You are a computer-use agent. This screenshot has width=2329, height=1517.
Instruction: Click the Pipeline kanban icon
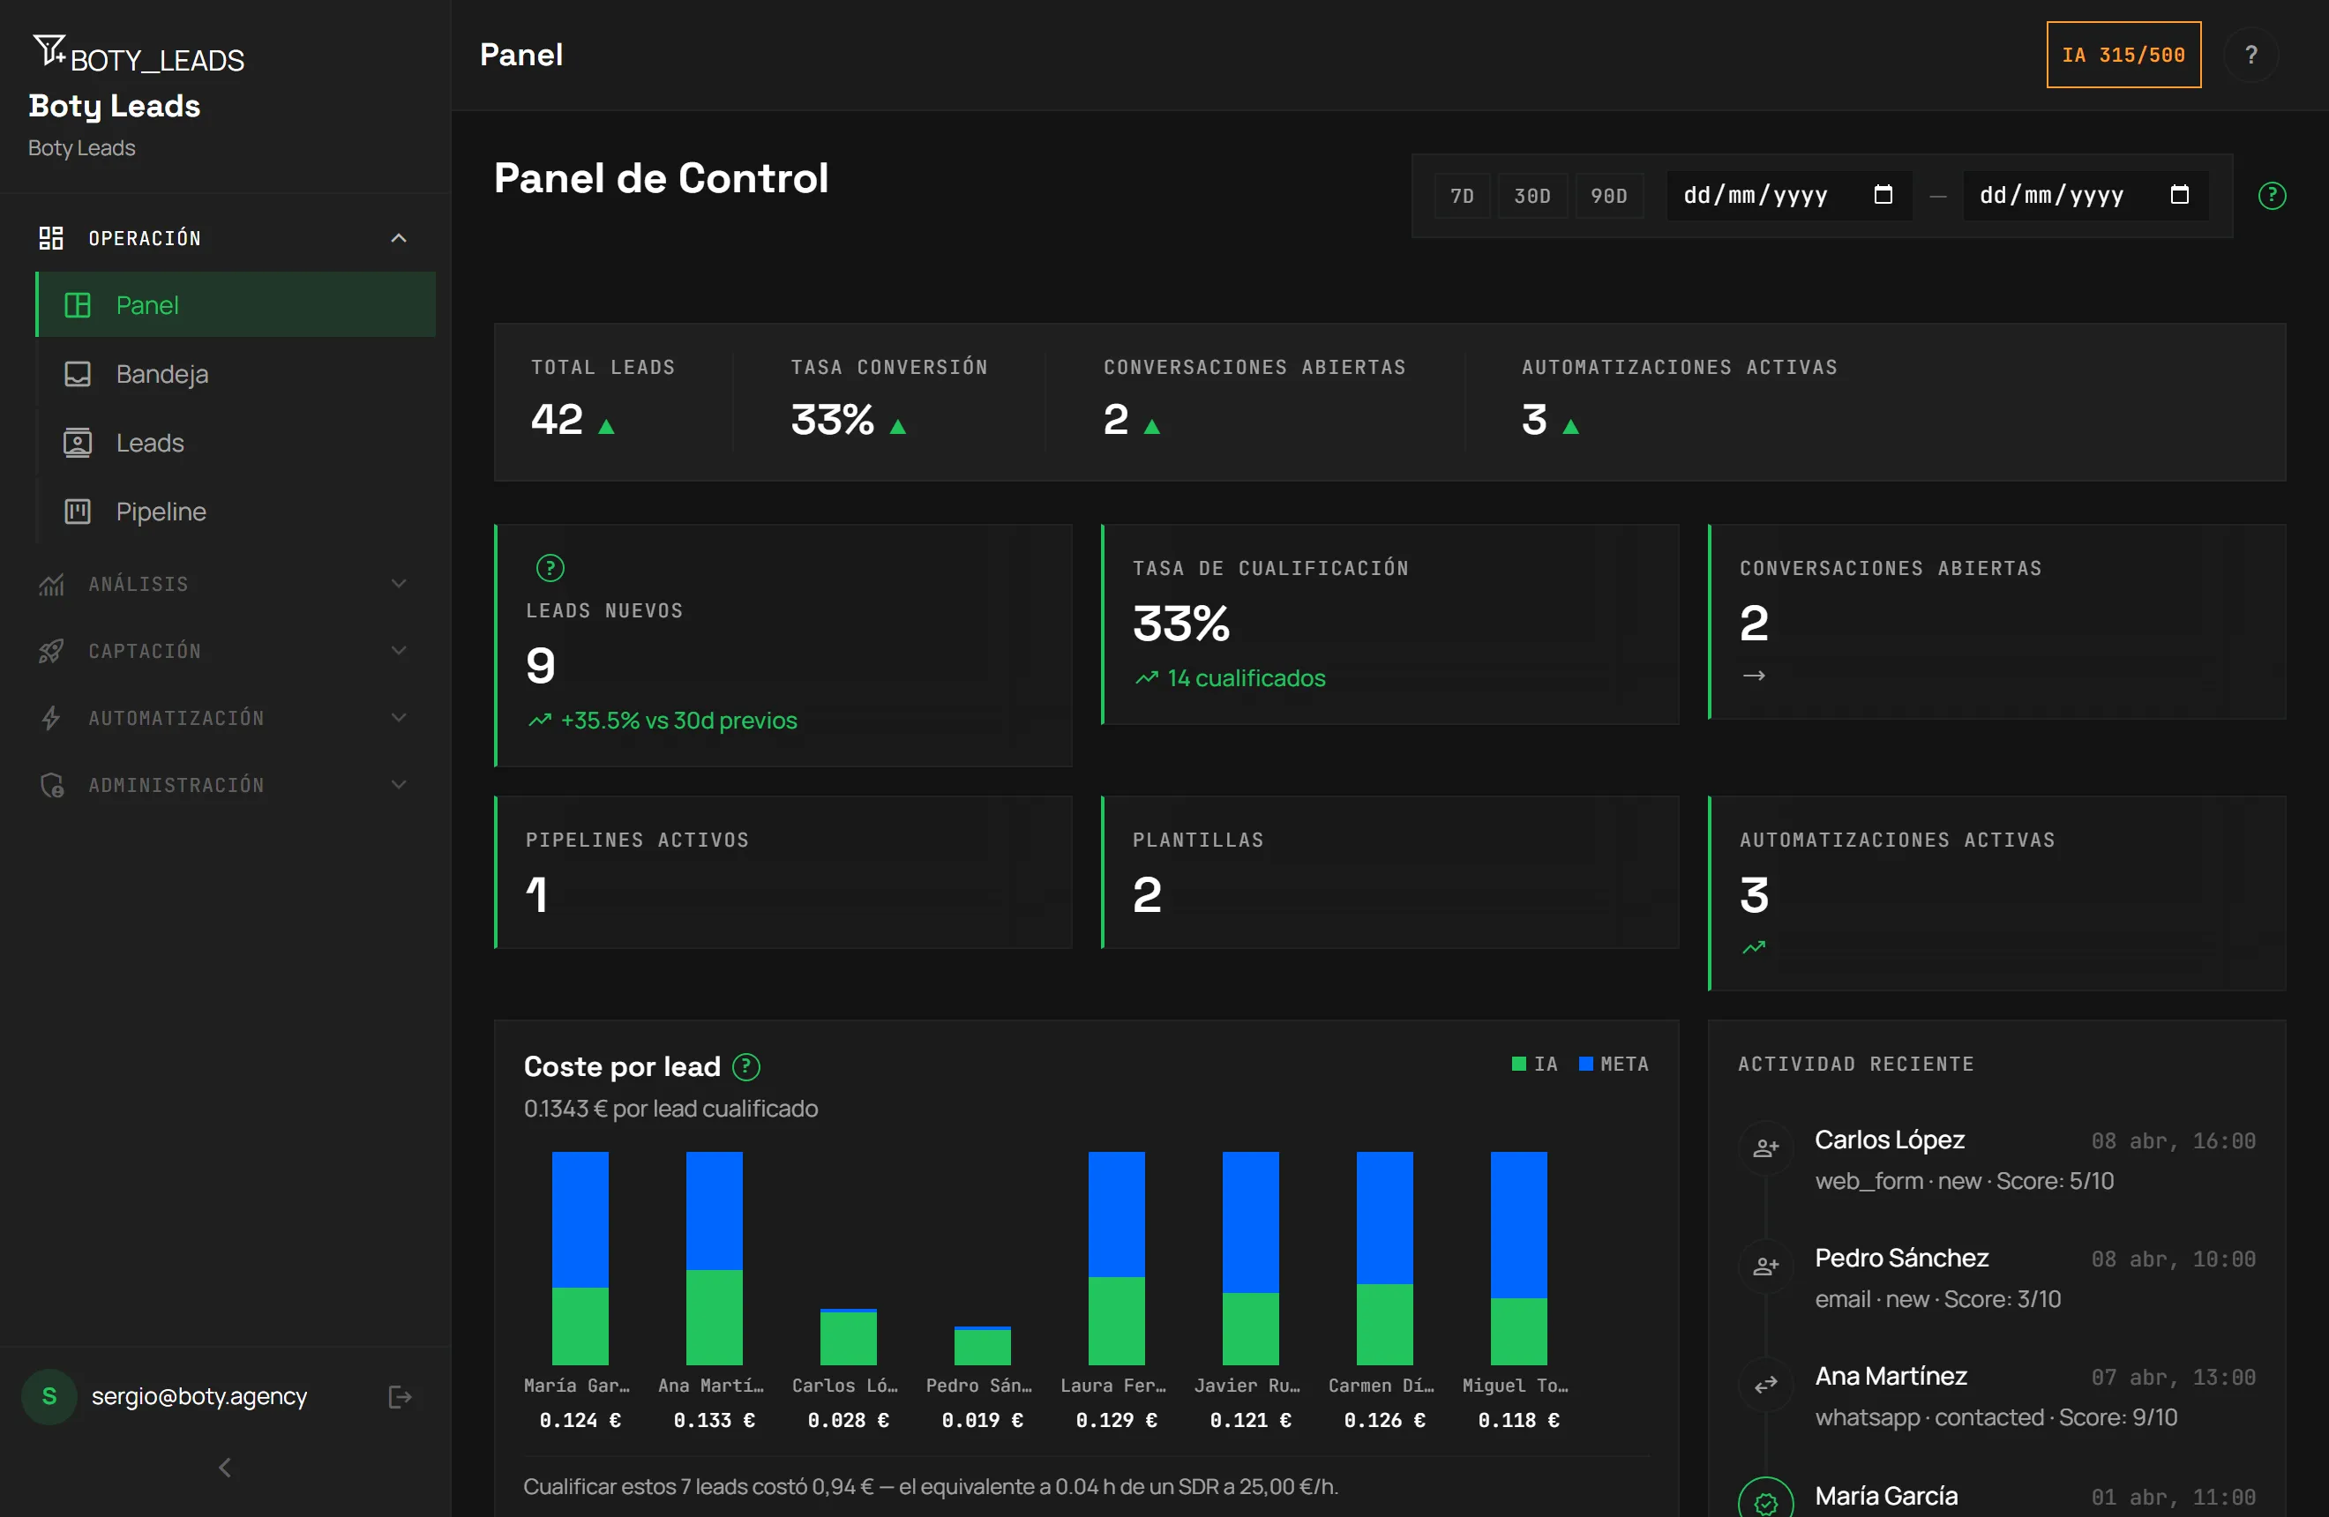(x=78, y=512)
